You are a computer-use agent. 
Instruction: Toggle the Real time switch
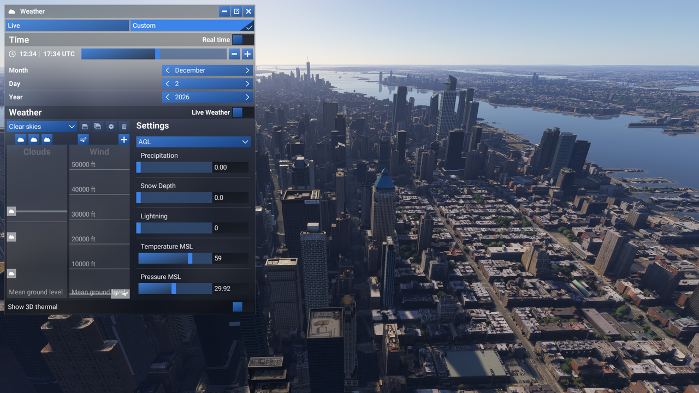(242, 40)
